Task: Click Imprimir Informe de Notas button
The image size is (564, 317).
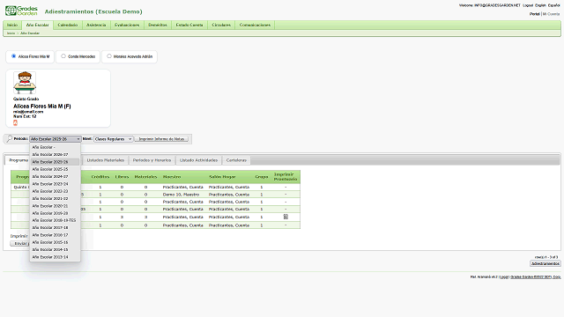Action: coord(161,139)
